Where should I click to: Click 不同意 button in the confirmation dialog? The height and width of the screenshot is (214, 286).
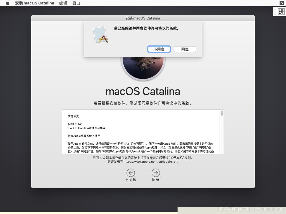[x=159, y=49]
